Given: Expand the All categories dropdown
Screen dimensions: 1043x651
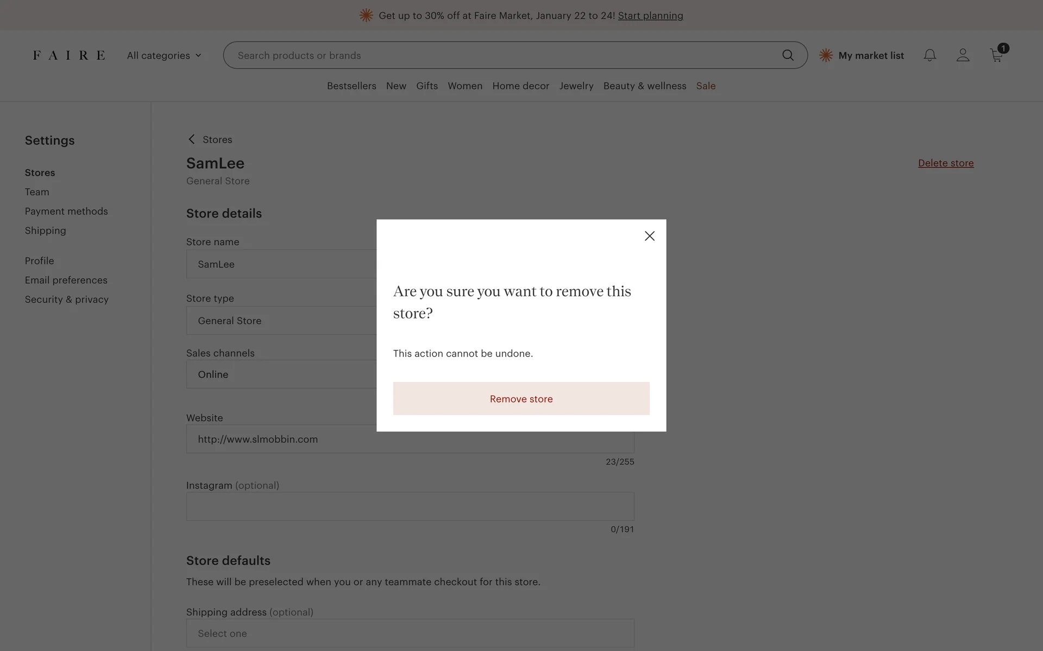Looking at the screenshot, I should 164,55.
